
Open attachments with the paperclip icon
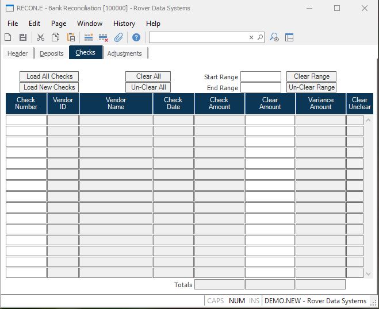tap(118, 37)
